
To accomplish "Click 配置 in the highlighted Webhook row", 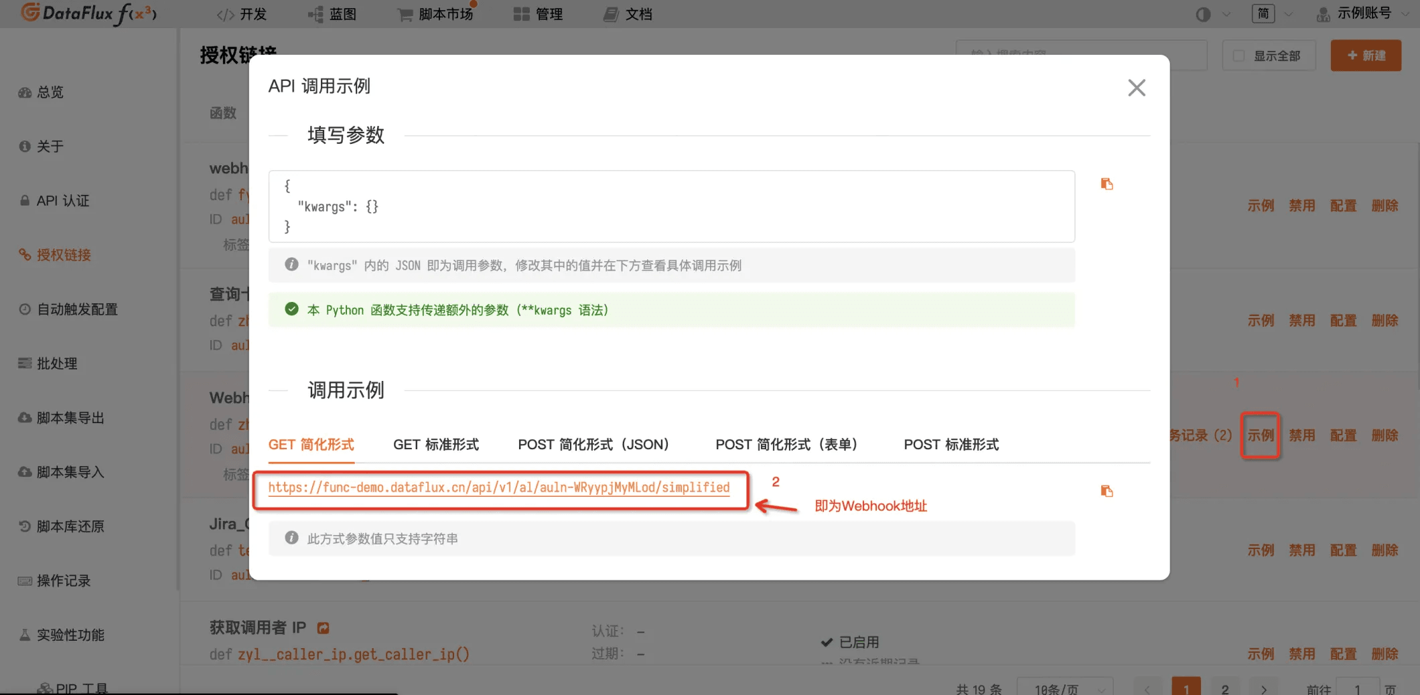I will (1343, 435).
